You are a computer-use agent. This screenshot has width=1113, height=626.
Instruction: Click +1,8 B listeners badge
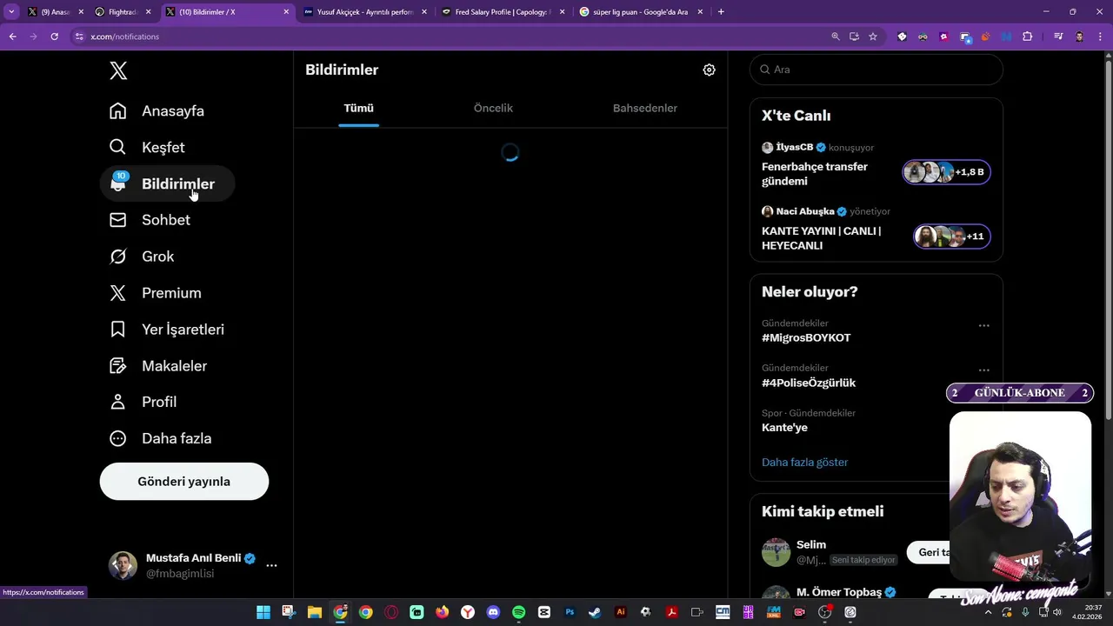(946, 172)
